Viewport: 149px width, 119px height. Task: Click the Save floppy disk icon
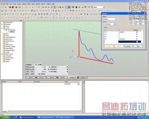coord(10,7)
